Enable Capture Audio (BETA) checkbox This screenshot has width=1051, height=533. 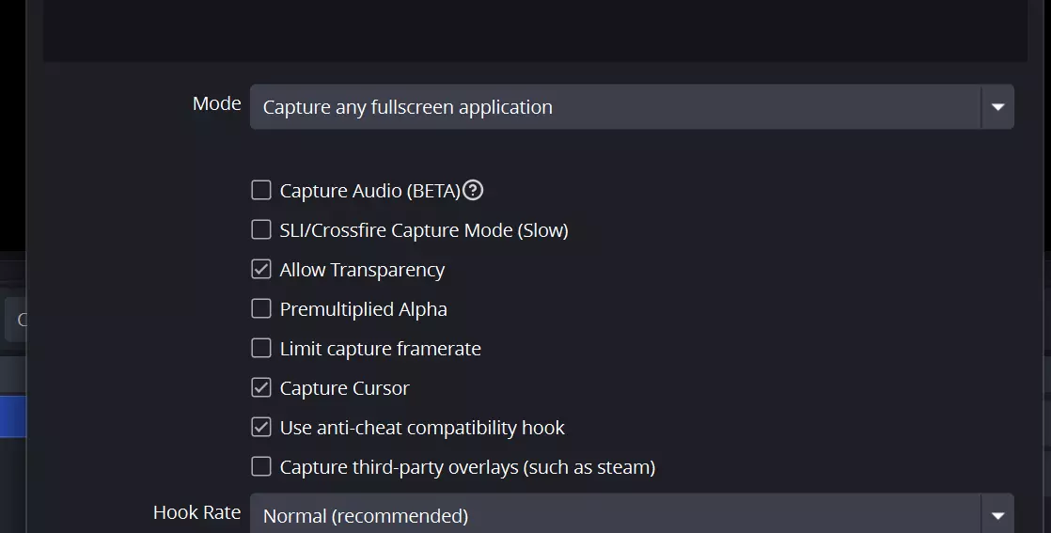click(x=261, y=191)
